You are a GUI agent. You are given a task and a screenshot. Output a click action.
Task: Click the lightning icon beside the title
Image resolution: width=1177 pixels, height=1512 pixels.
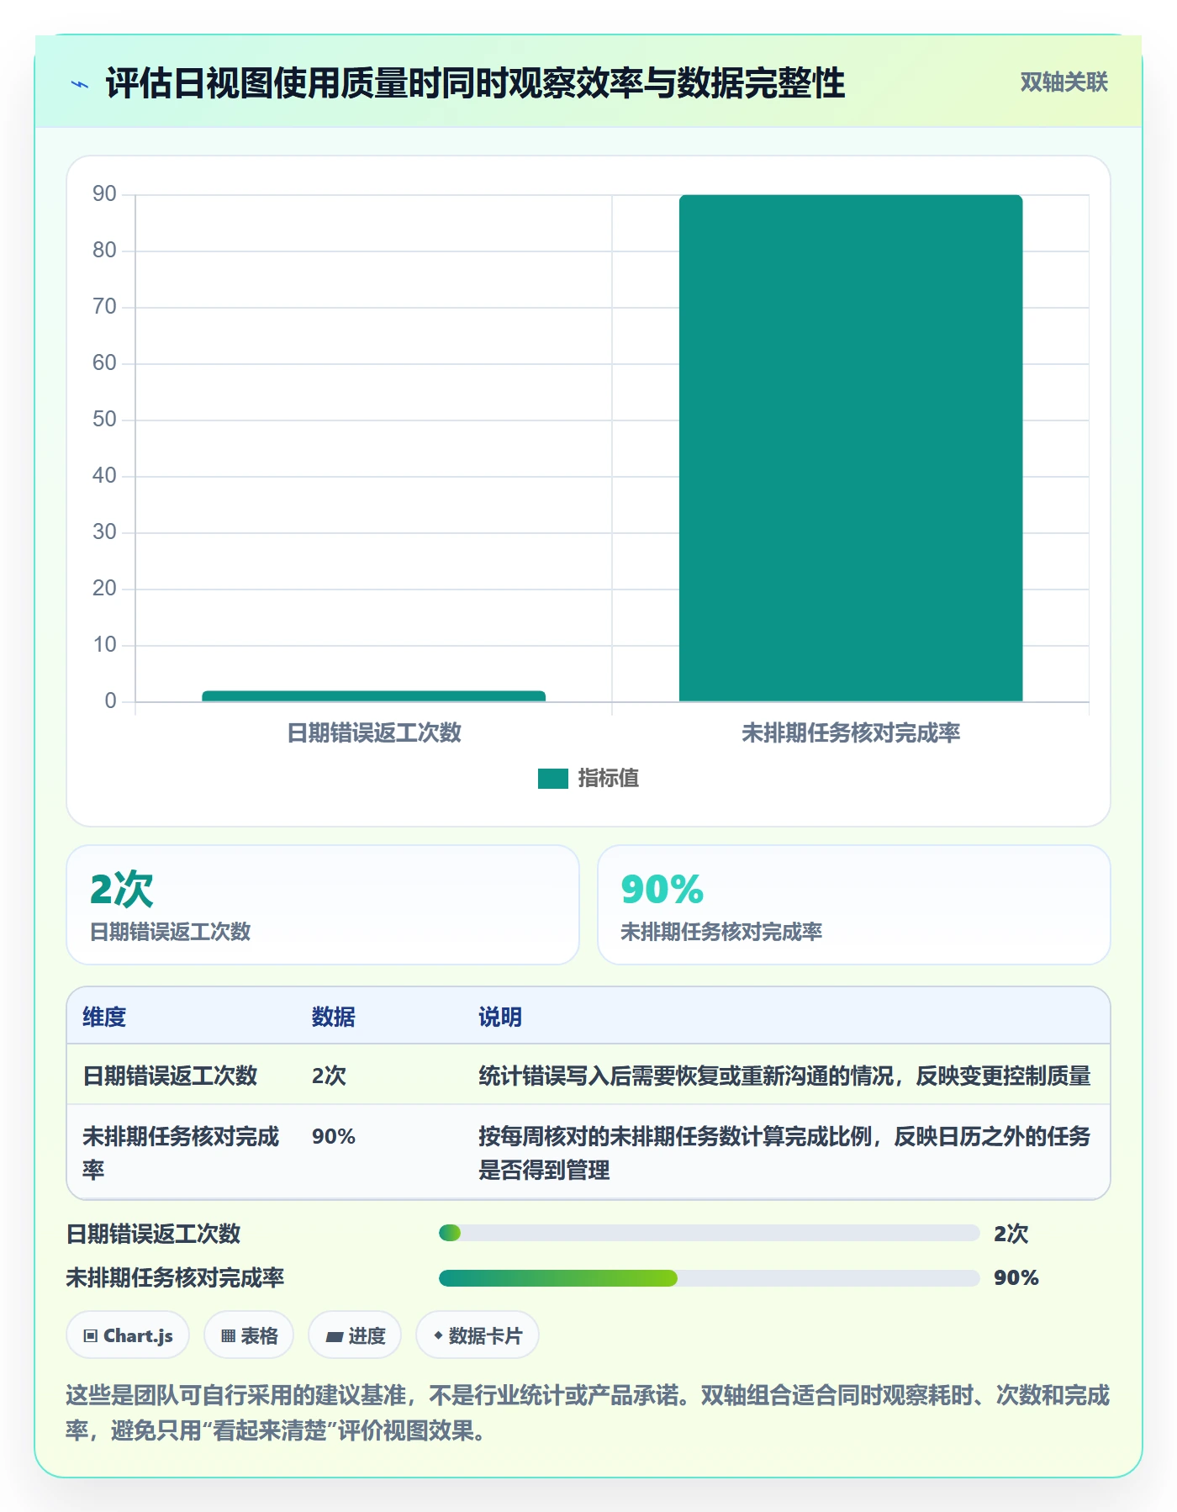click(x=80, y=84)
